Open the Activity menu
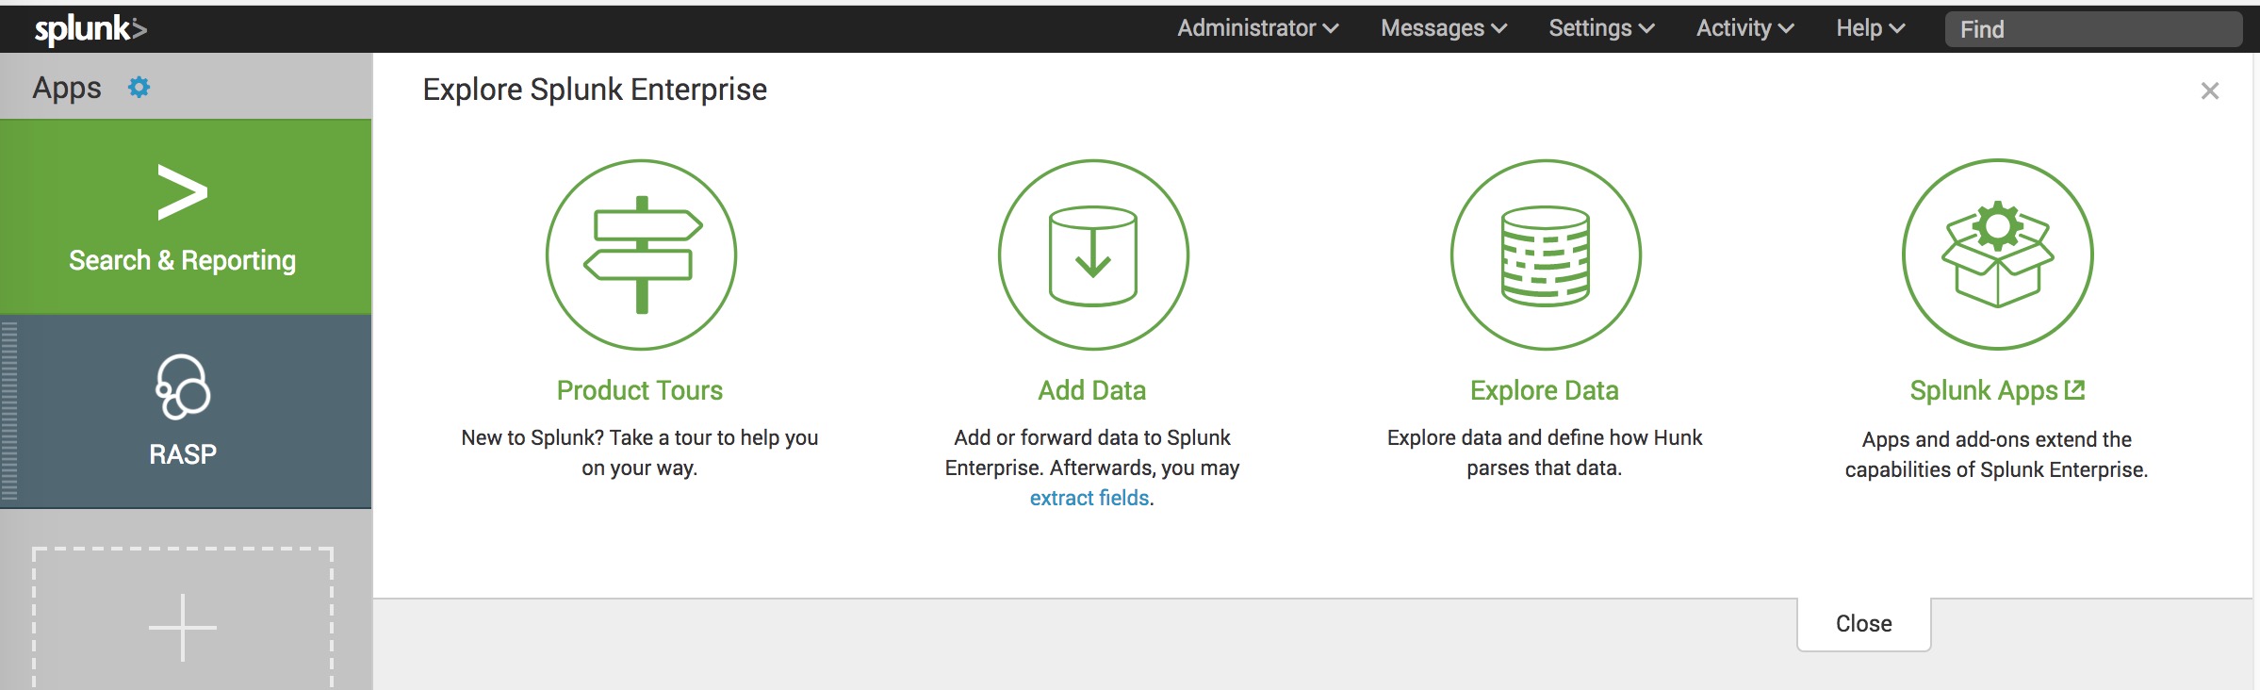 pos(1744,28)
